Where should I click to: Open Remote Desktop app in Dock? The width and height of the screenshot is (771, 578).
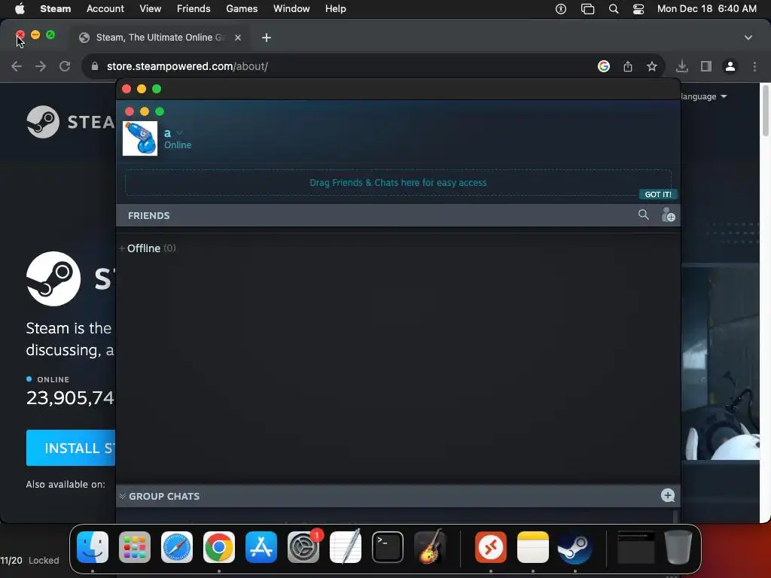point(491,547)
